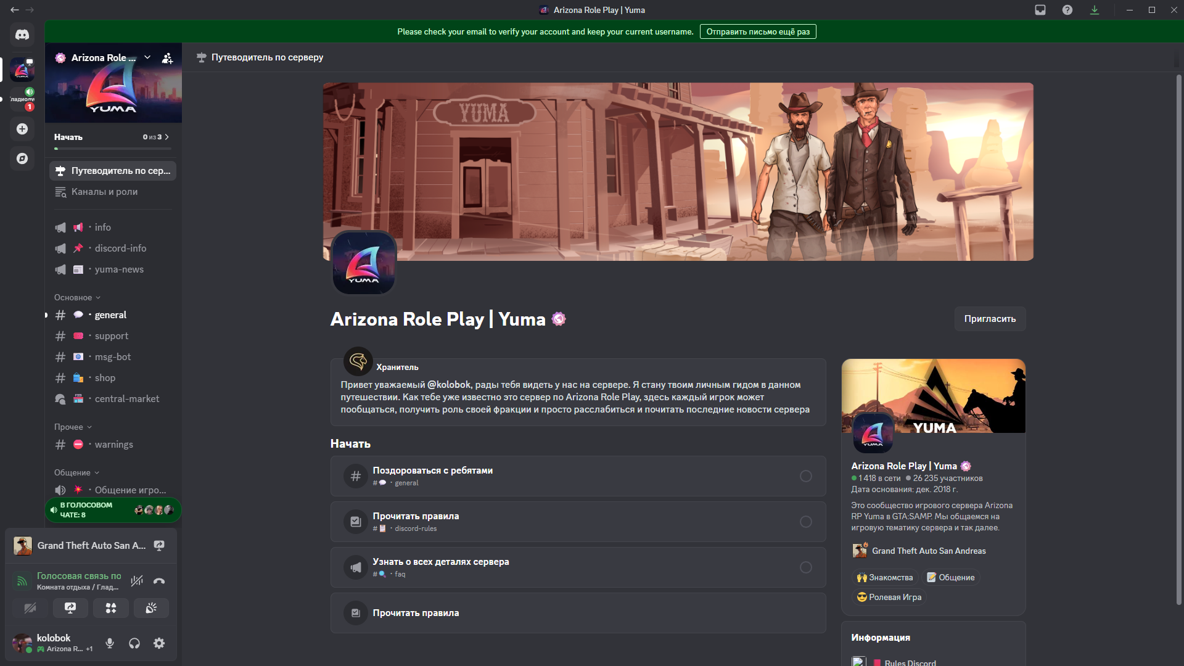Open Путеводитель по серверу in sidebar
Viewport: 1184px width, 666px height.
pyautogui.click(x=113, y=171)
